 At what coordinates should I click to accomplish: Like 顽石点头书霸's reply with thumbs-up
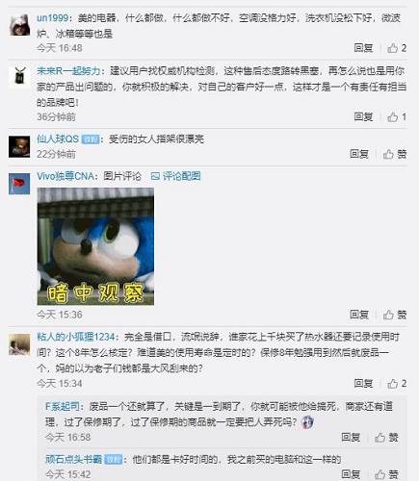(x=386, y=474)
